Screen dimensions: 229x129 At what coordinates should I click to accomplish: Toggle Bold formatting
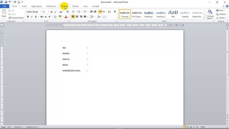coord(28,17)
